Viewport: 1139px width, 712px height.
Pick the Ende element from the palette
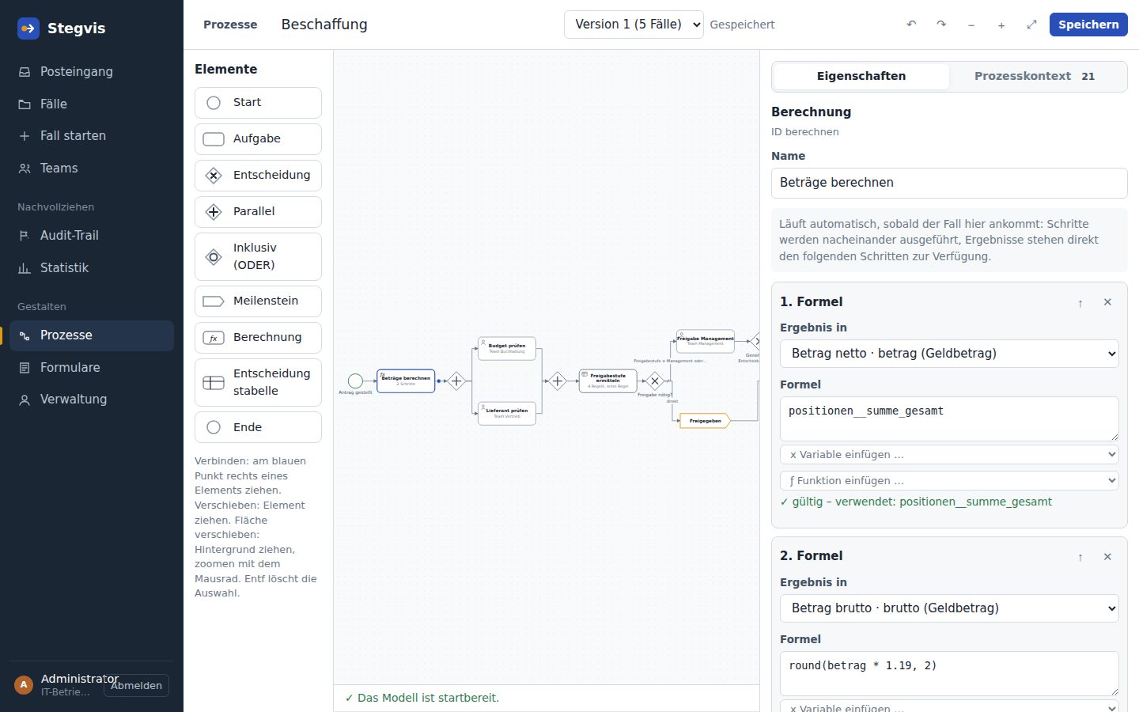point(258,427)
